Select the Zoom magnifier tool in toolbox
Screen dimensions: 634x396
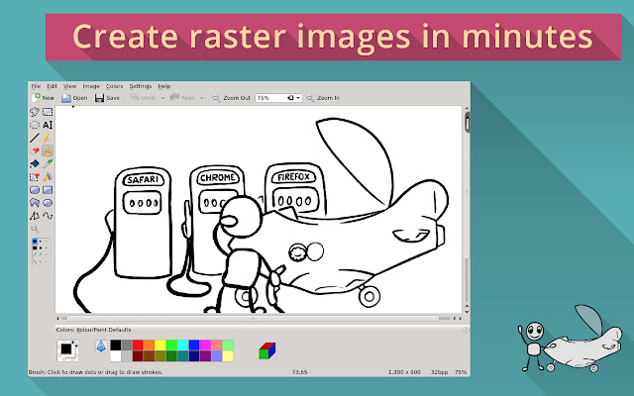pos(35,229)
